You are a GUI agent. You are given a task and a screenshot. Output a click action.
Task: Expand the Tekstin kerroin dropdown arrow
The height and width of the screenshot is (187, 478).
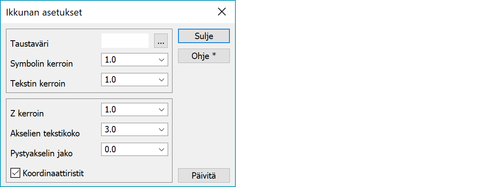tap(161, 80)
